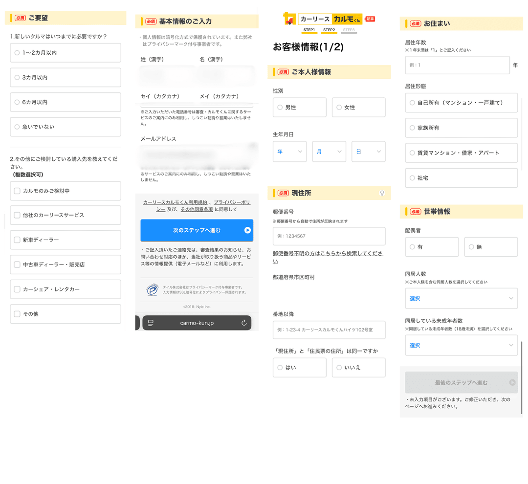This screenshot has width=528, height=484.
Task: Open the page menu icon beside carmo-kun.jp
Action: pos(151,323)
